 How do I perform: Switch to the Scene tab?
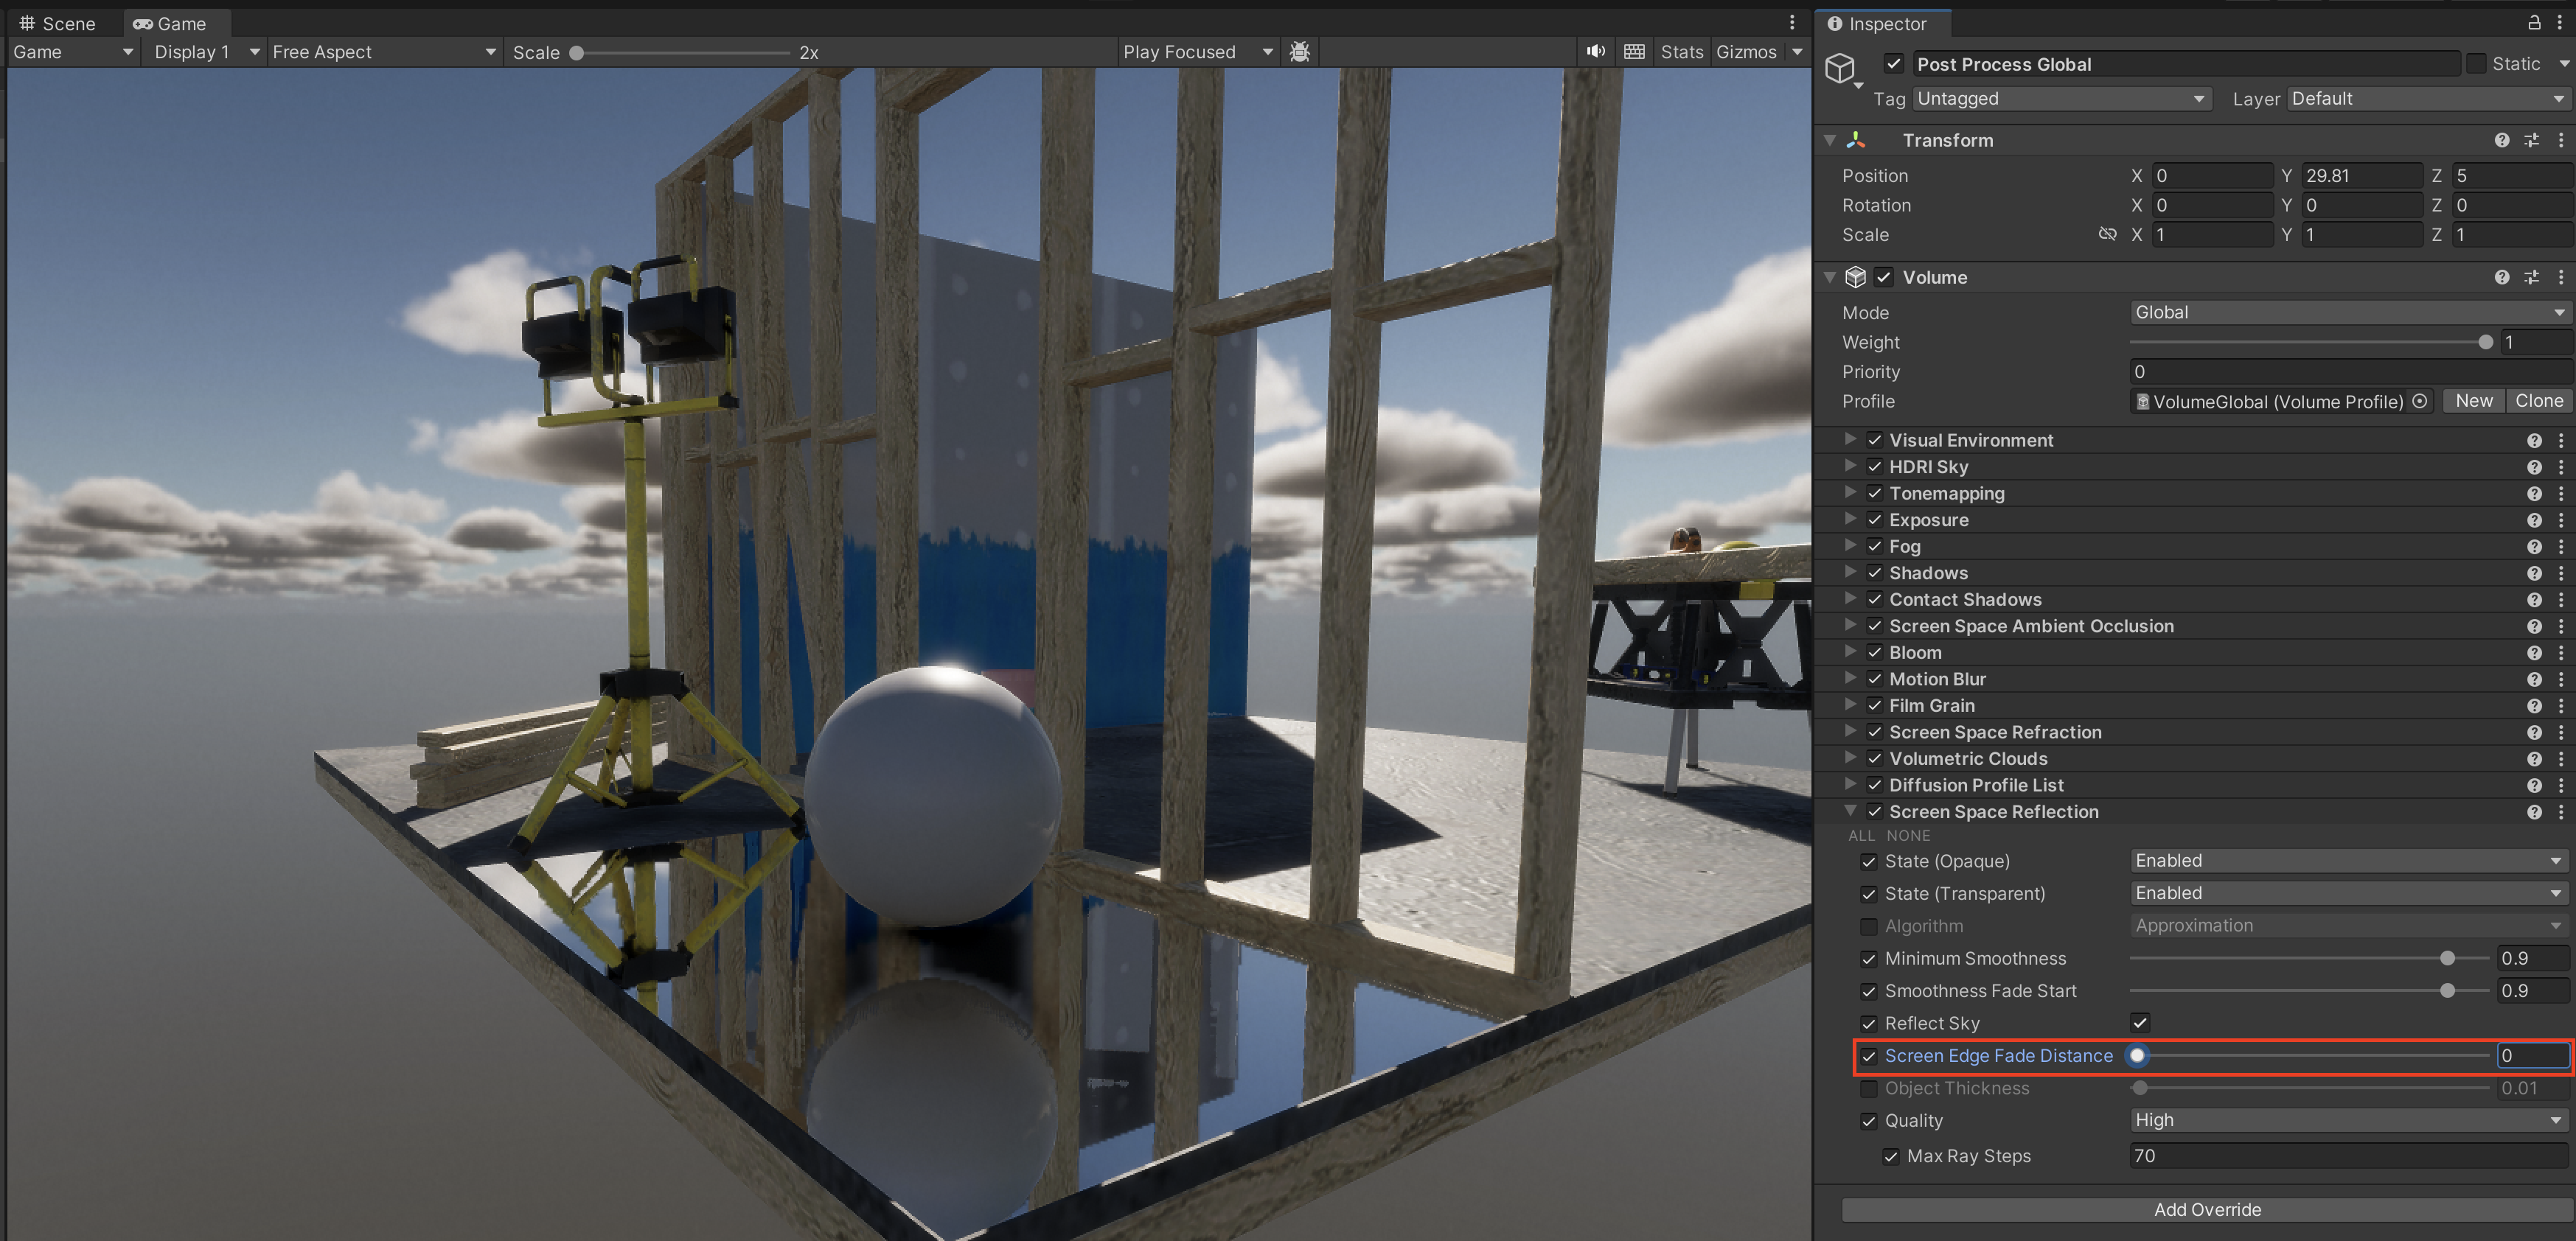point(58,23)
